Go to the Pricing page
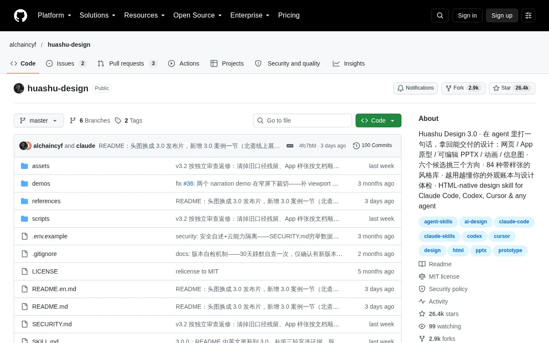Viewport: 549px width, 343px height. pos(289,15)
